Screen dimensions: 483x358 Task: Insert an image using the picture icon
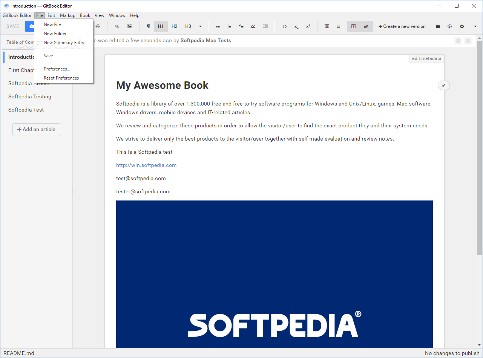[x=130, y=26]
